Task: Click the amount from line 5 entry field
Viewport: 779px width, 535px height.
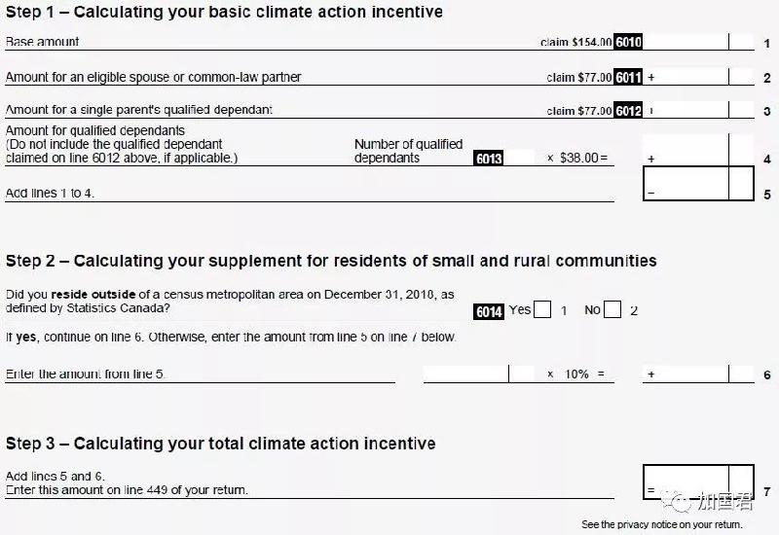Action: tap(478, 374)
